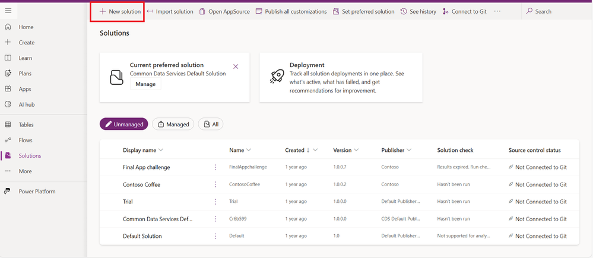Select the Managed filter
Viewport: 593px width, 258px height.
tap(173, 124)
